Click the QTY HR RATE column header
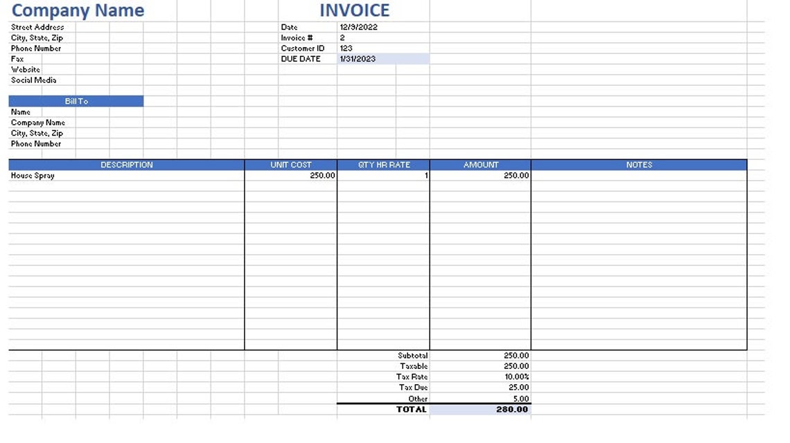This screenshot has height=443, width=790. point(383,165)
